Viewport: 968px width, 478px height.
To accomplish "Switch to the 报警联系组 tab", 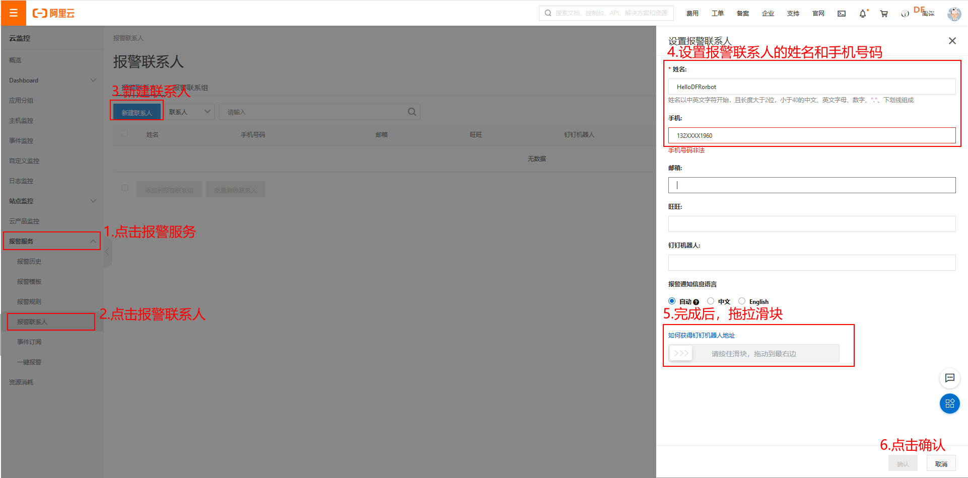I will coord(191,88).
